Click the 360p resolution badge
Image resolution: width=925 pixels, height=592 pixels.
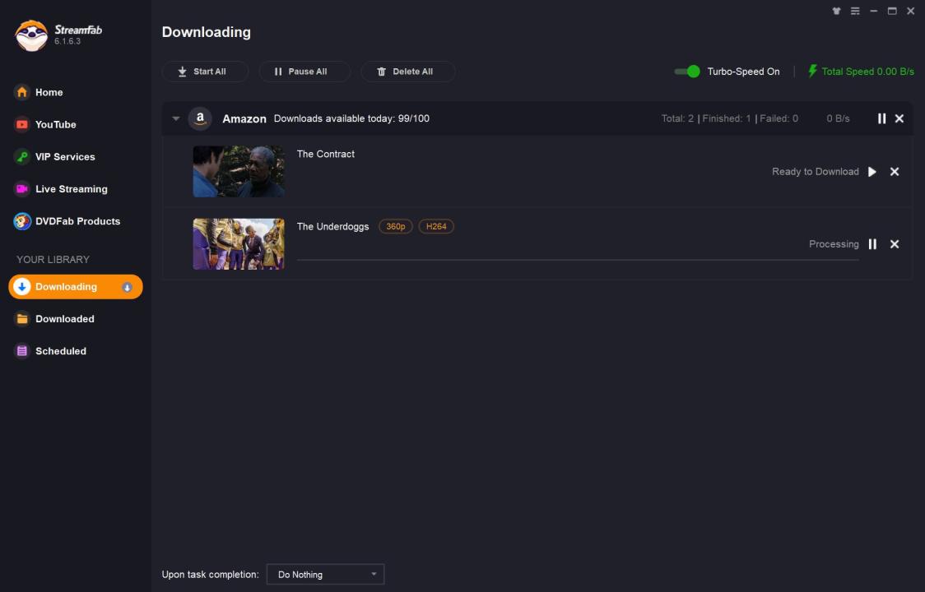(x=395, y=226)
